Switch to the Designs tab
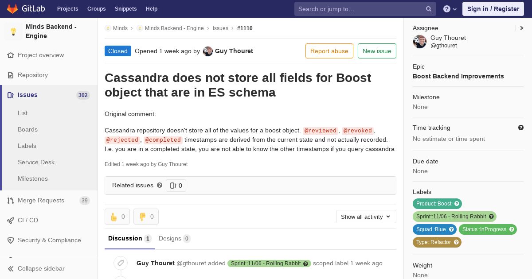This screenshot has height=279, width=532. pyautogui.click(x=174, y=238)
